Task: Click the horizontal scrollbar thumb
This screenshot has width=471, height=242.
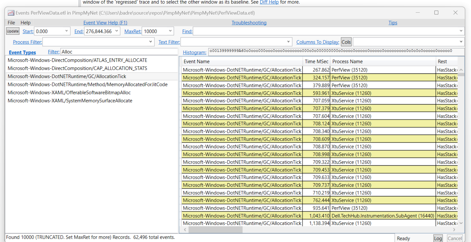Action: [215, 230]
